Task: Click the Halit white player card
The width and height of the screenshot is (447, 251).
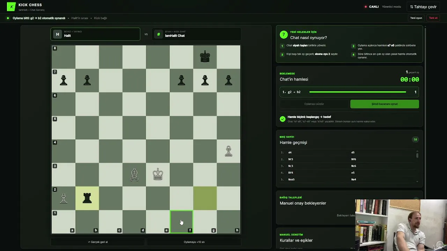Action: (95, 34)
